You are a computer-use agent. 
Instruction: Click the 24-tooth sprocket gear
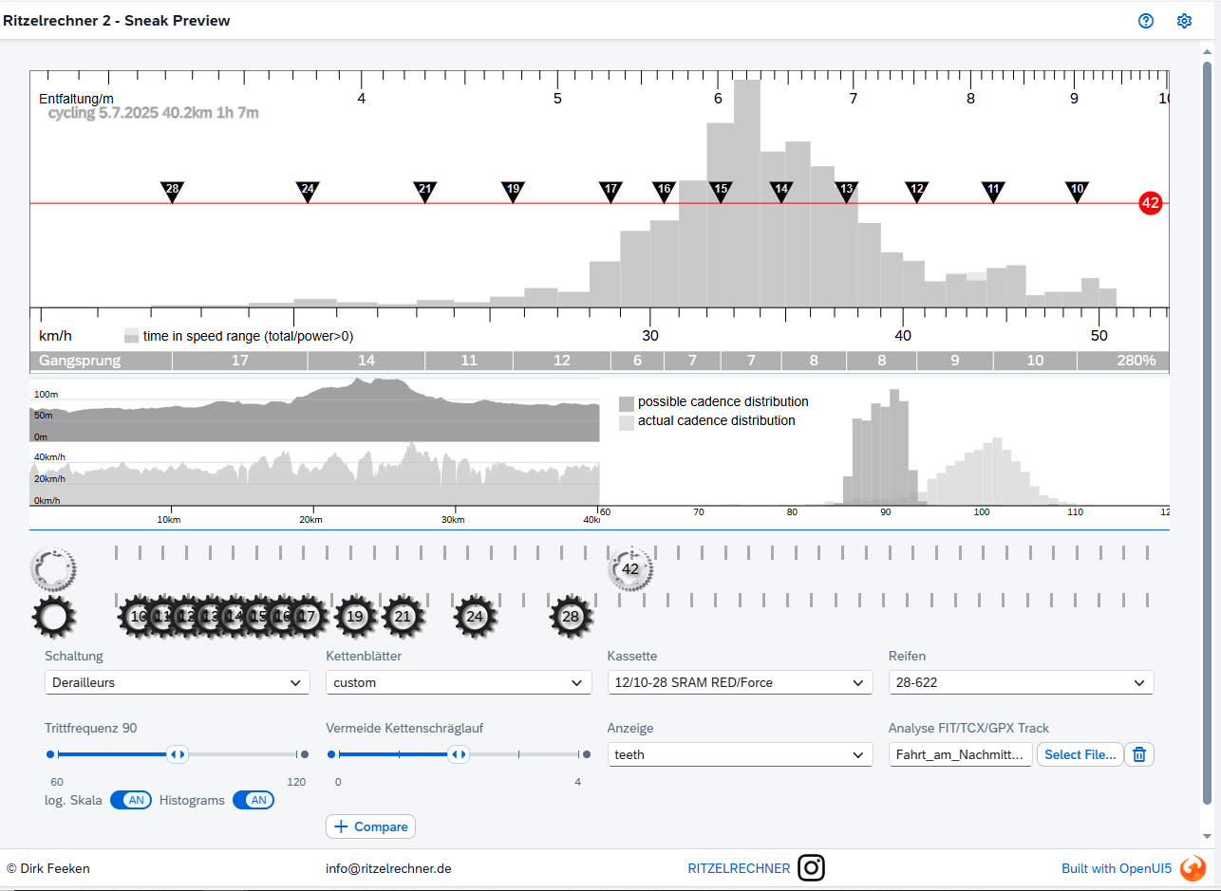tap(475, 617)
